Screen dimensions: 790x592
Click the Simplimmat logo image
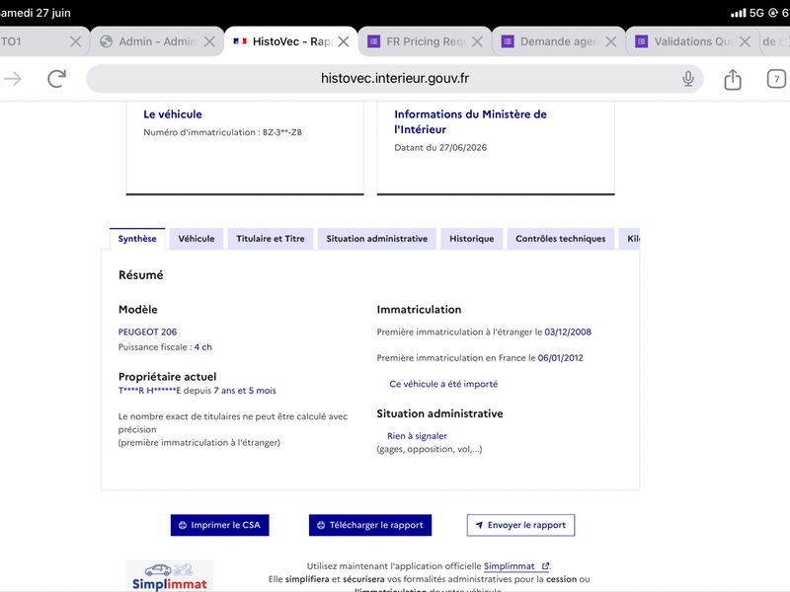click(x=170, y=576)
